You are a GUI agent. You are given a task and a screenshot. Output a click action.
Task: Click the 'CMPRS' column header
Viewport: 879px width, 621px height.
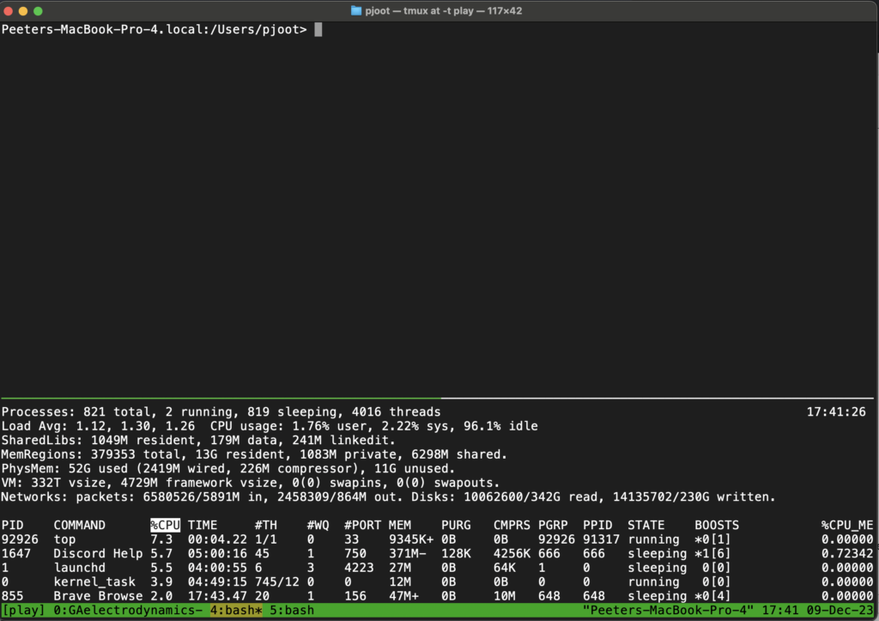(512, 525)
